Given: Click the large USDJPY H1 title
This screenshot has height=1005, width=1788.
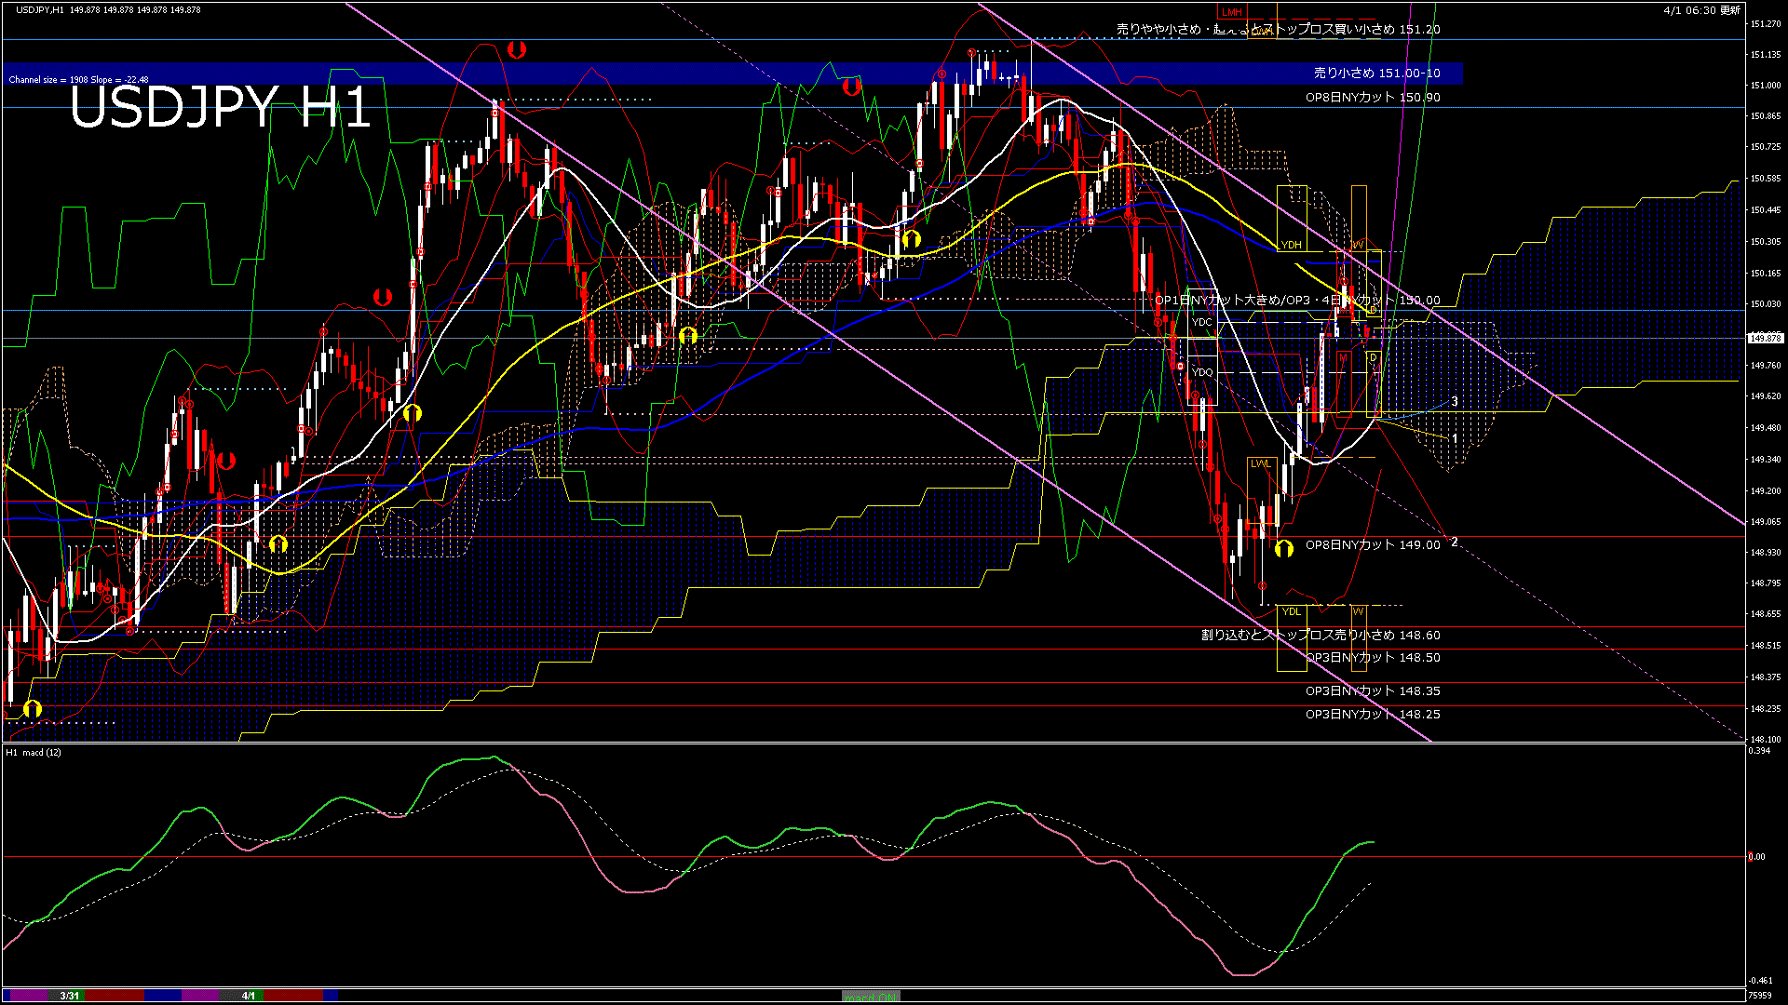Looking at the screenshot, I should pyautogui.click(x=221, y=107).
